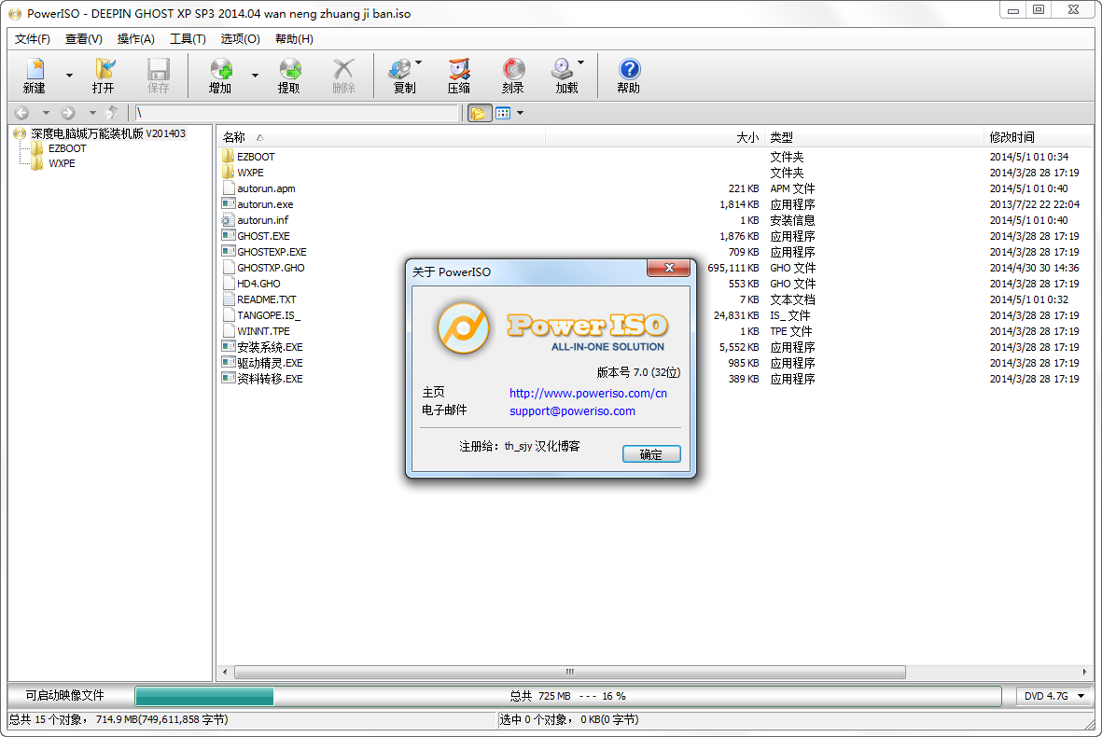Open the poweriso.com/cn homepage link

(x=588, y=393)
